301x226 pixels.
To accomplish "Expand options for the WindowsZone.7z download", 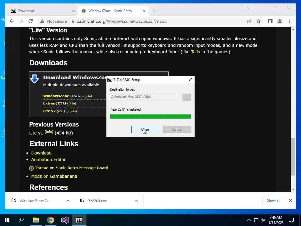I will [x=68, y=201].
